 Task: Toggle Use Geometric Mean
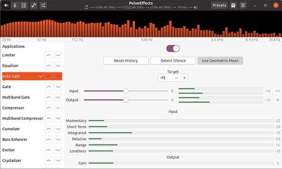[x=220, y=61]
